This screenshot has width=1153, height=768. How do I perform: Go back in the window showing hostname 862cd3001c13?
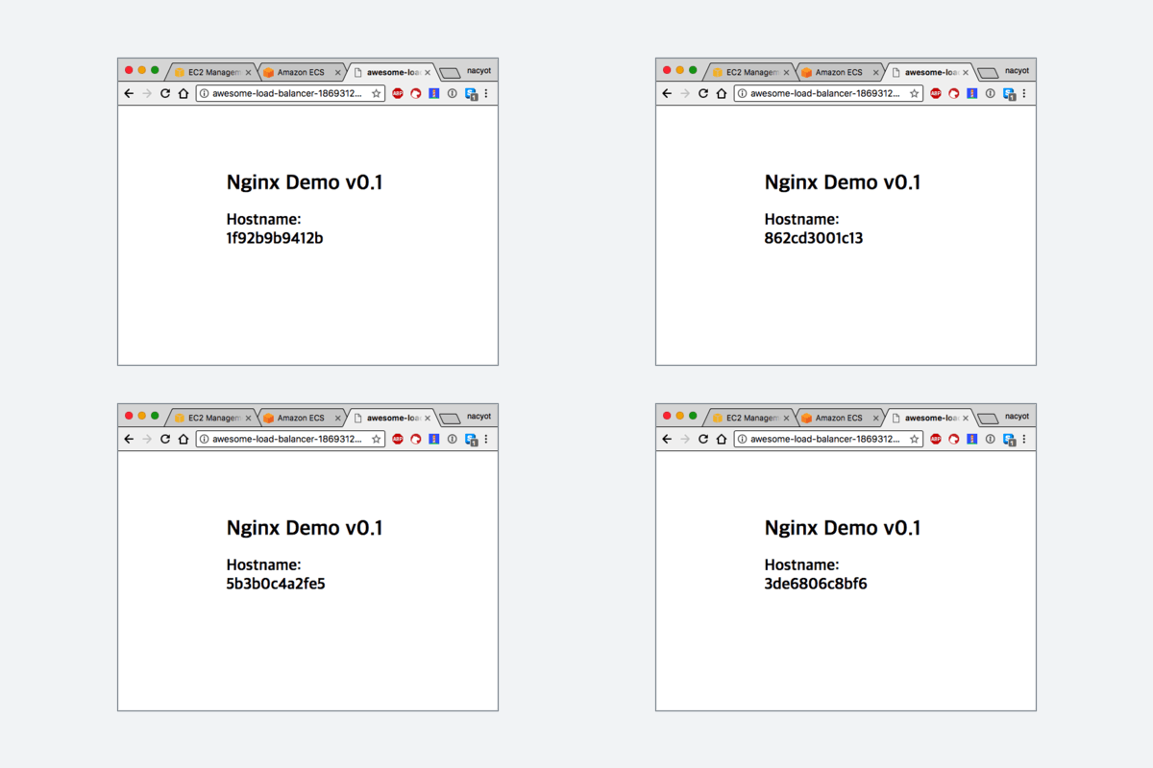[667, 93]
